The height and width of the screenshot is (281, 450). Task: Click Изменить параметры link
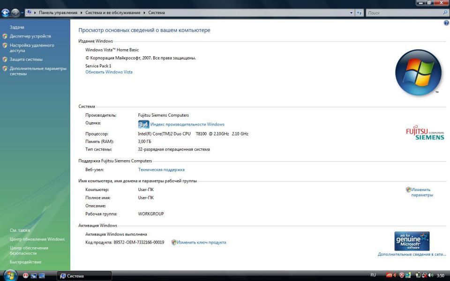click(422, 192)
